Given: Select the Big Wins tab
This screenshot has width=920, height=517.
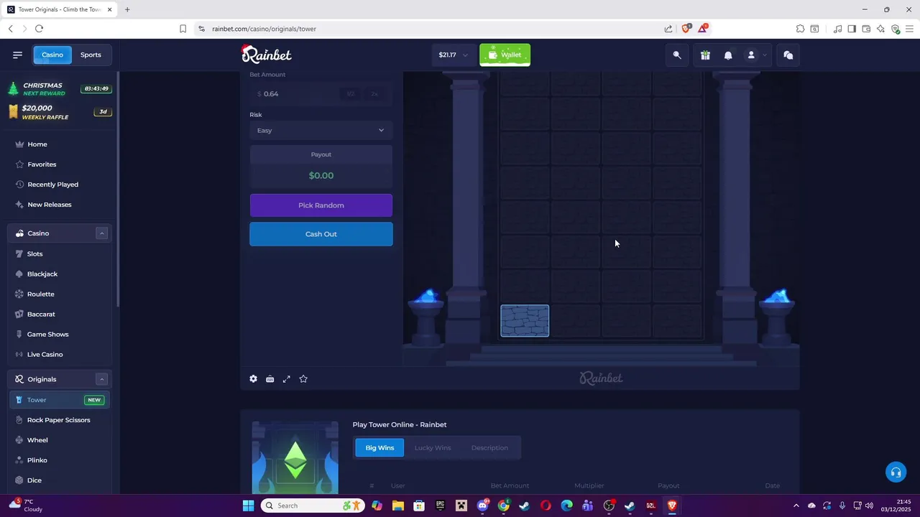Looking at the screenshot, I should 379,448.
